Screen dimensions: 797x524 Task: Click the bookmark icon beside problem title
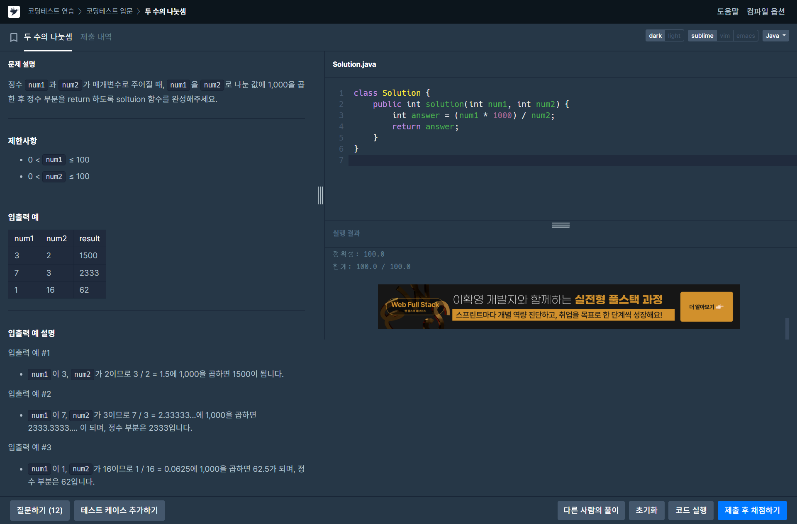[14, 37]
